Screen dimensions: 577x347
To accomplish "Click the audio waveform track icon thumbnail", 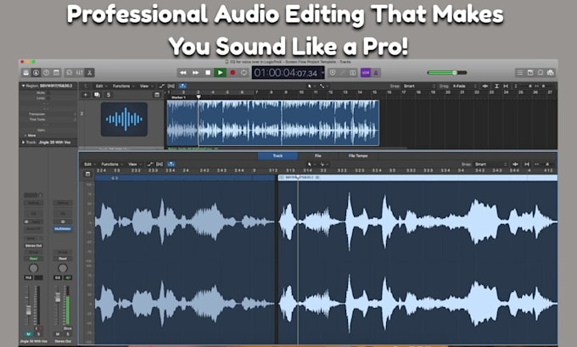I will coord(124,120).
